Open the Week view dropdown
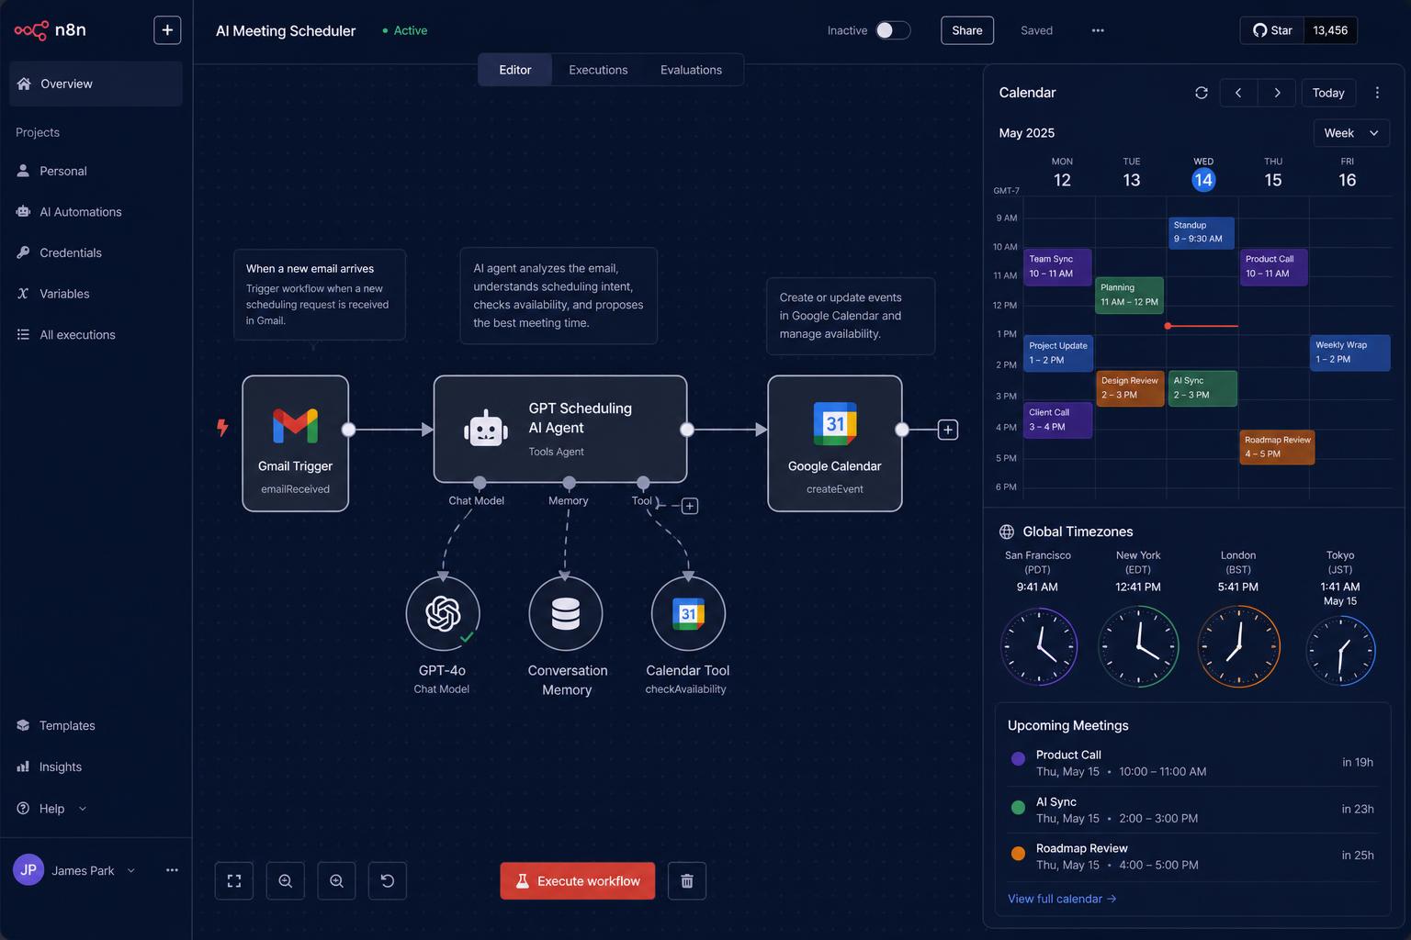 click(1351, 133)
